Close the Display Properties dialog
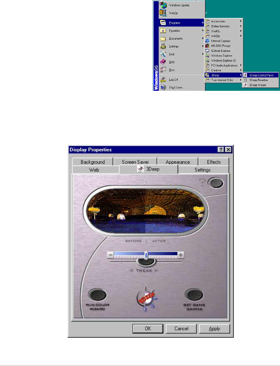 (x=228, y=150)
